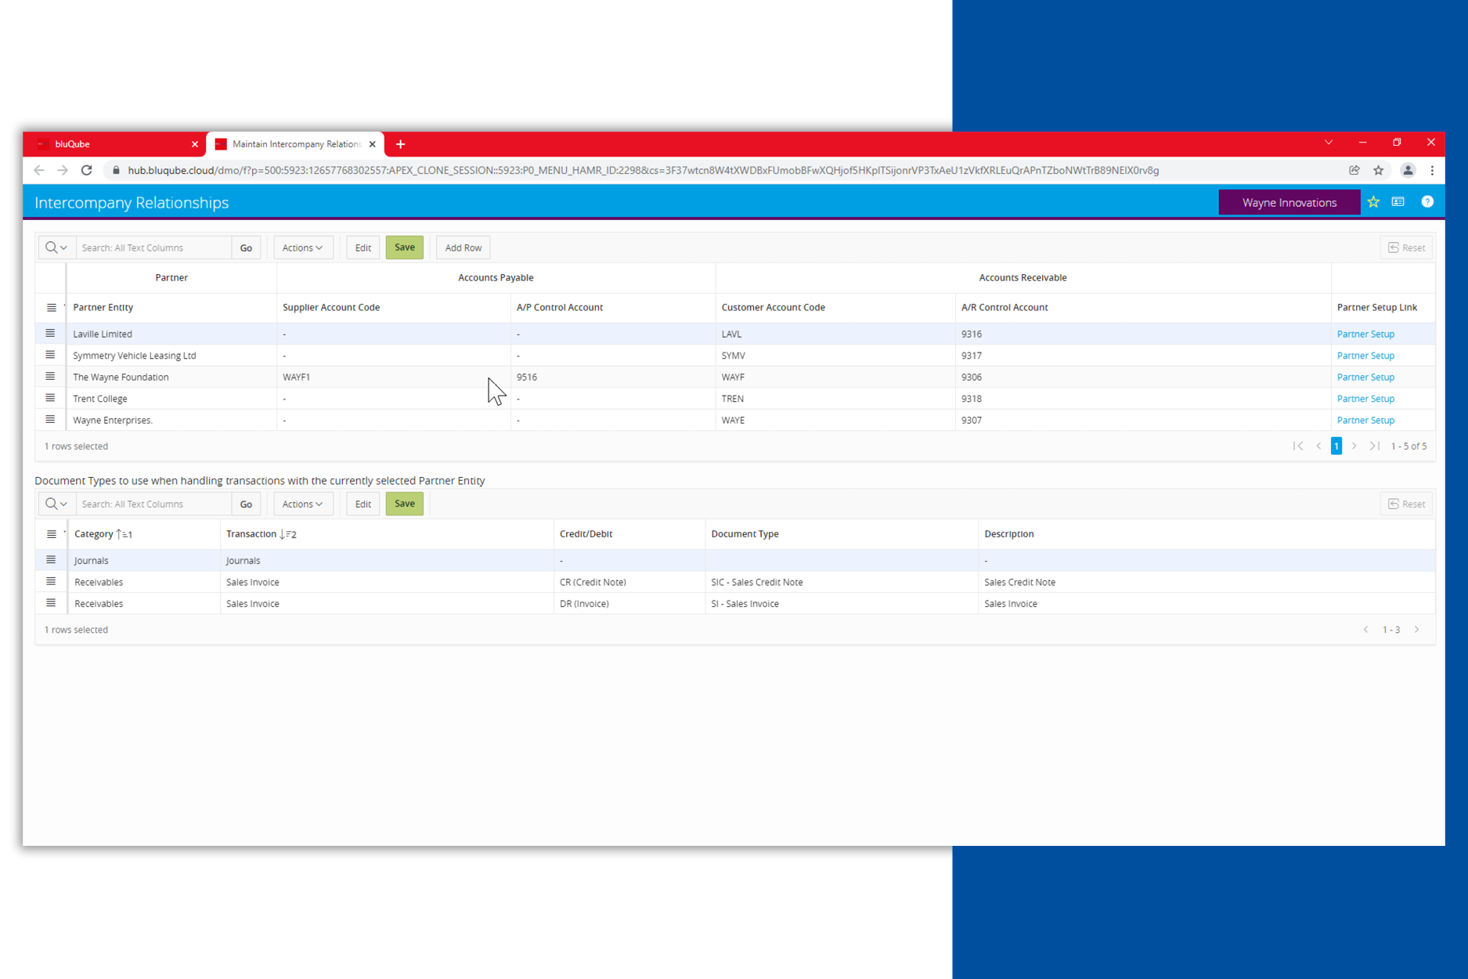The image size is (1468, 979).
Task: Sort by Partner Entity column header
Action: (103, 307)
